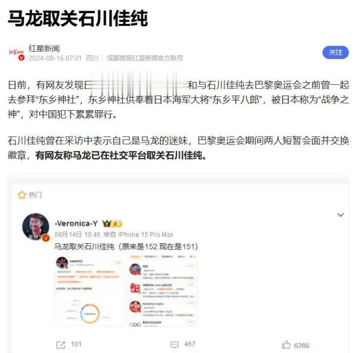Click the repost share icon
The height and width of the screenshot is (353, 364).
point(61,344)
